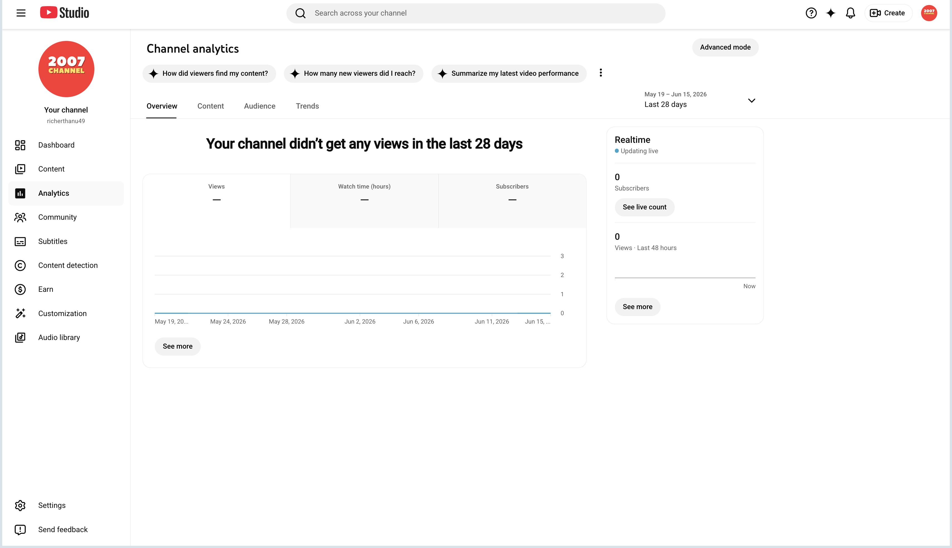The image size is (952, 548).
Task: Switch to the Audience tab
Action: click(x=259, y=106)
